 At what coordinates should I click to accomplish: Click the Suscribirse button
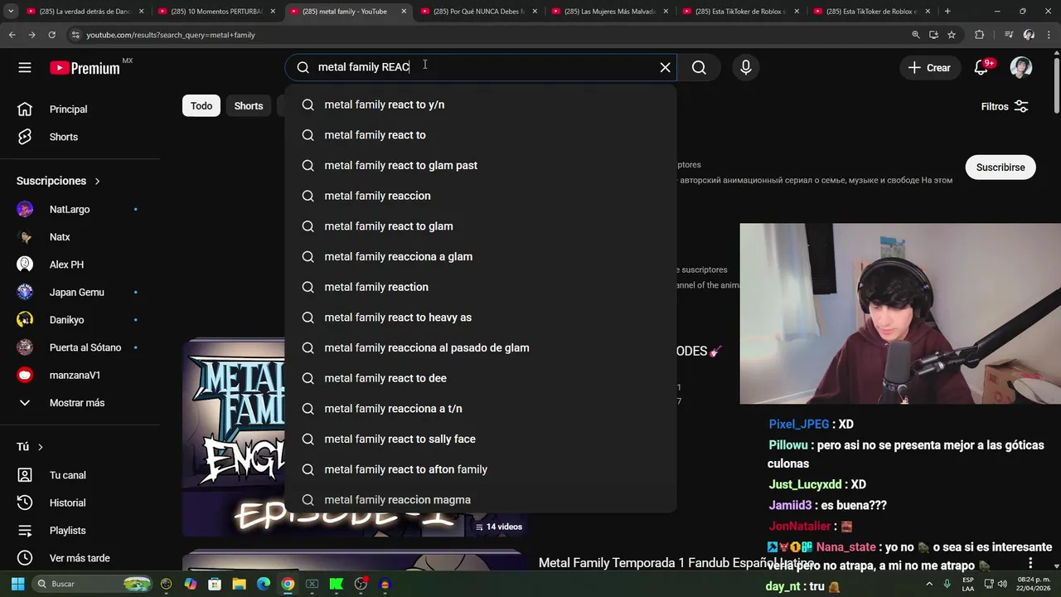1000,167
